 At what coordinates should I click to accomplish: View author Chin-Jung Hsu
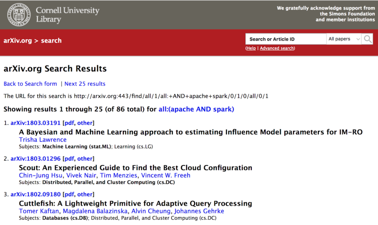click(41, 175)
